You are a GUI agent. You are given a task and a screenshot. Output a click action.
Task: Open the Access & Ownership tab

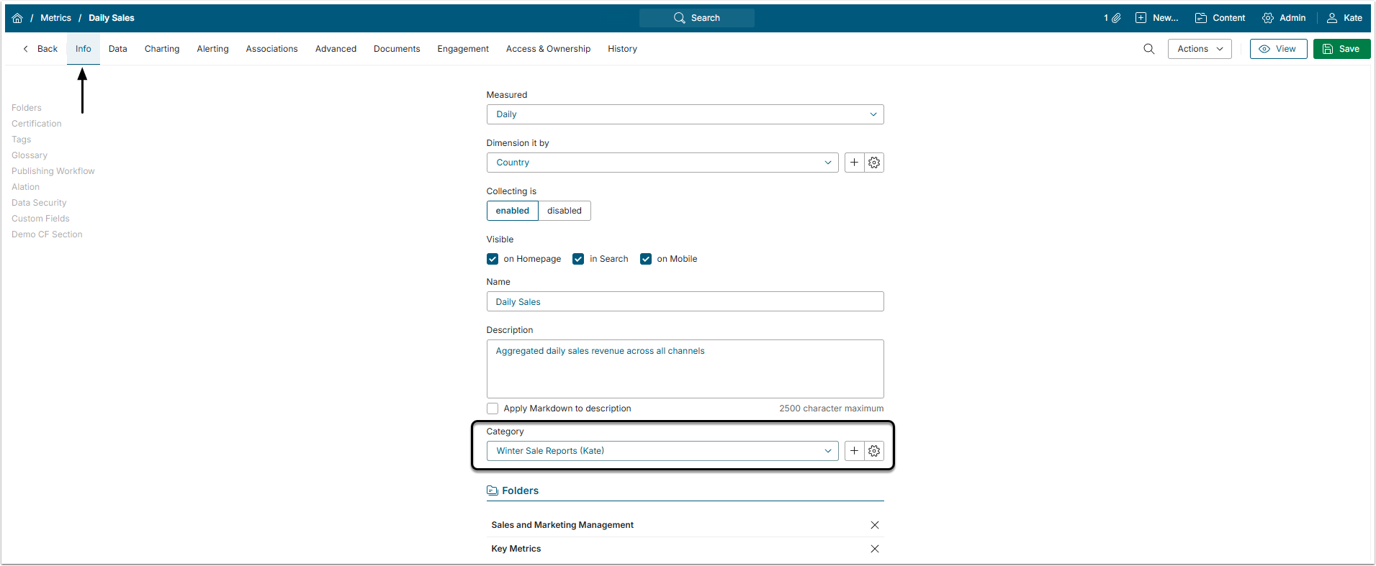548,49
